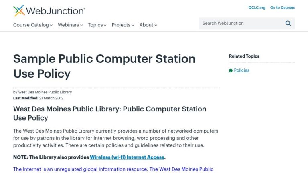
Task: Open the Policies related topic link
Action: coord(241,70)
